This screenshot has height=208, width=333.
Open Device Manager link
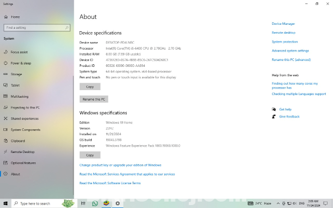coord(283,24)
